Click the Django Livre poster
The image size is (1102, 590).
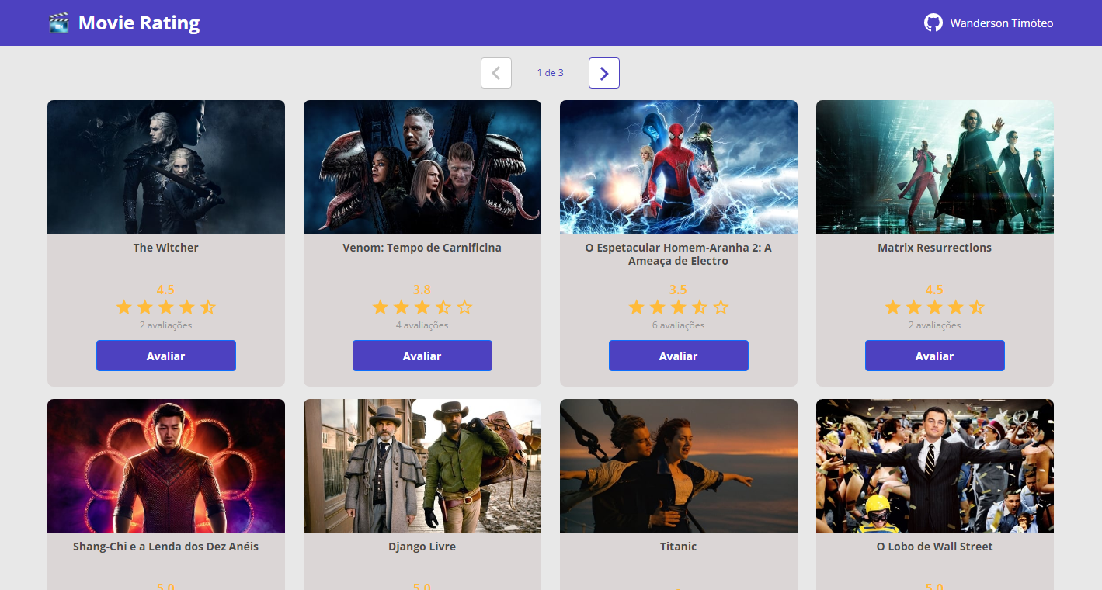422,466
